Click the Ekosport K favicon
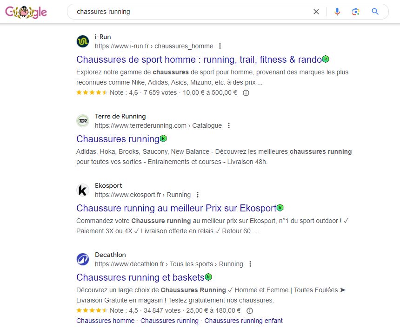400x335 pixels. (x=83, y=190)
